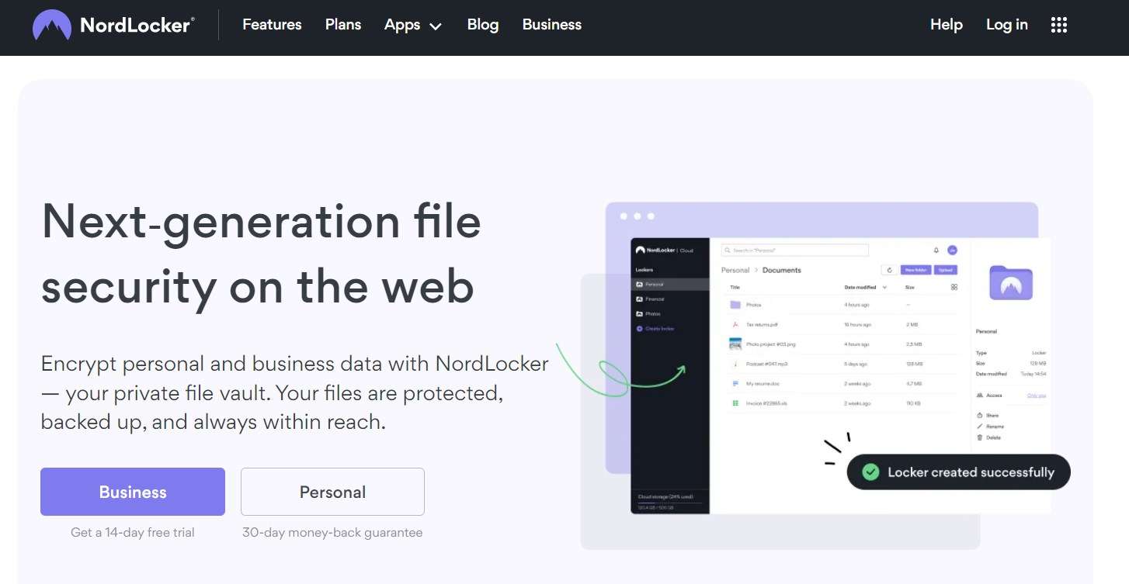Click the Photos folder row icon
Image resolution: width=1129 pixels, height=584 pixels.
pos(735,305)
